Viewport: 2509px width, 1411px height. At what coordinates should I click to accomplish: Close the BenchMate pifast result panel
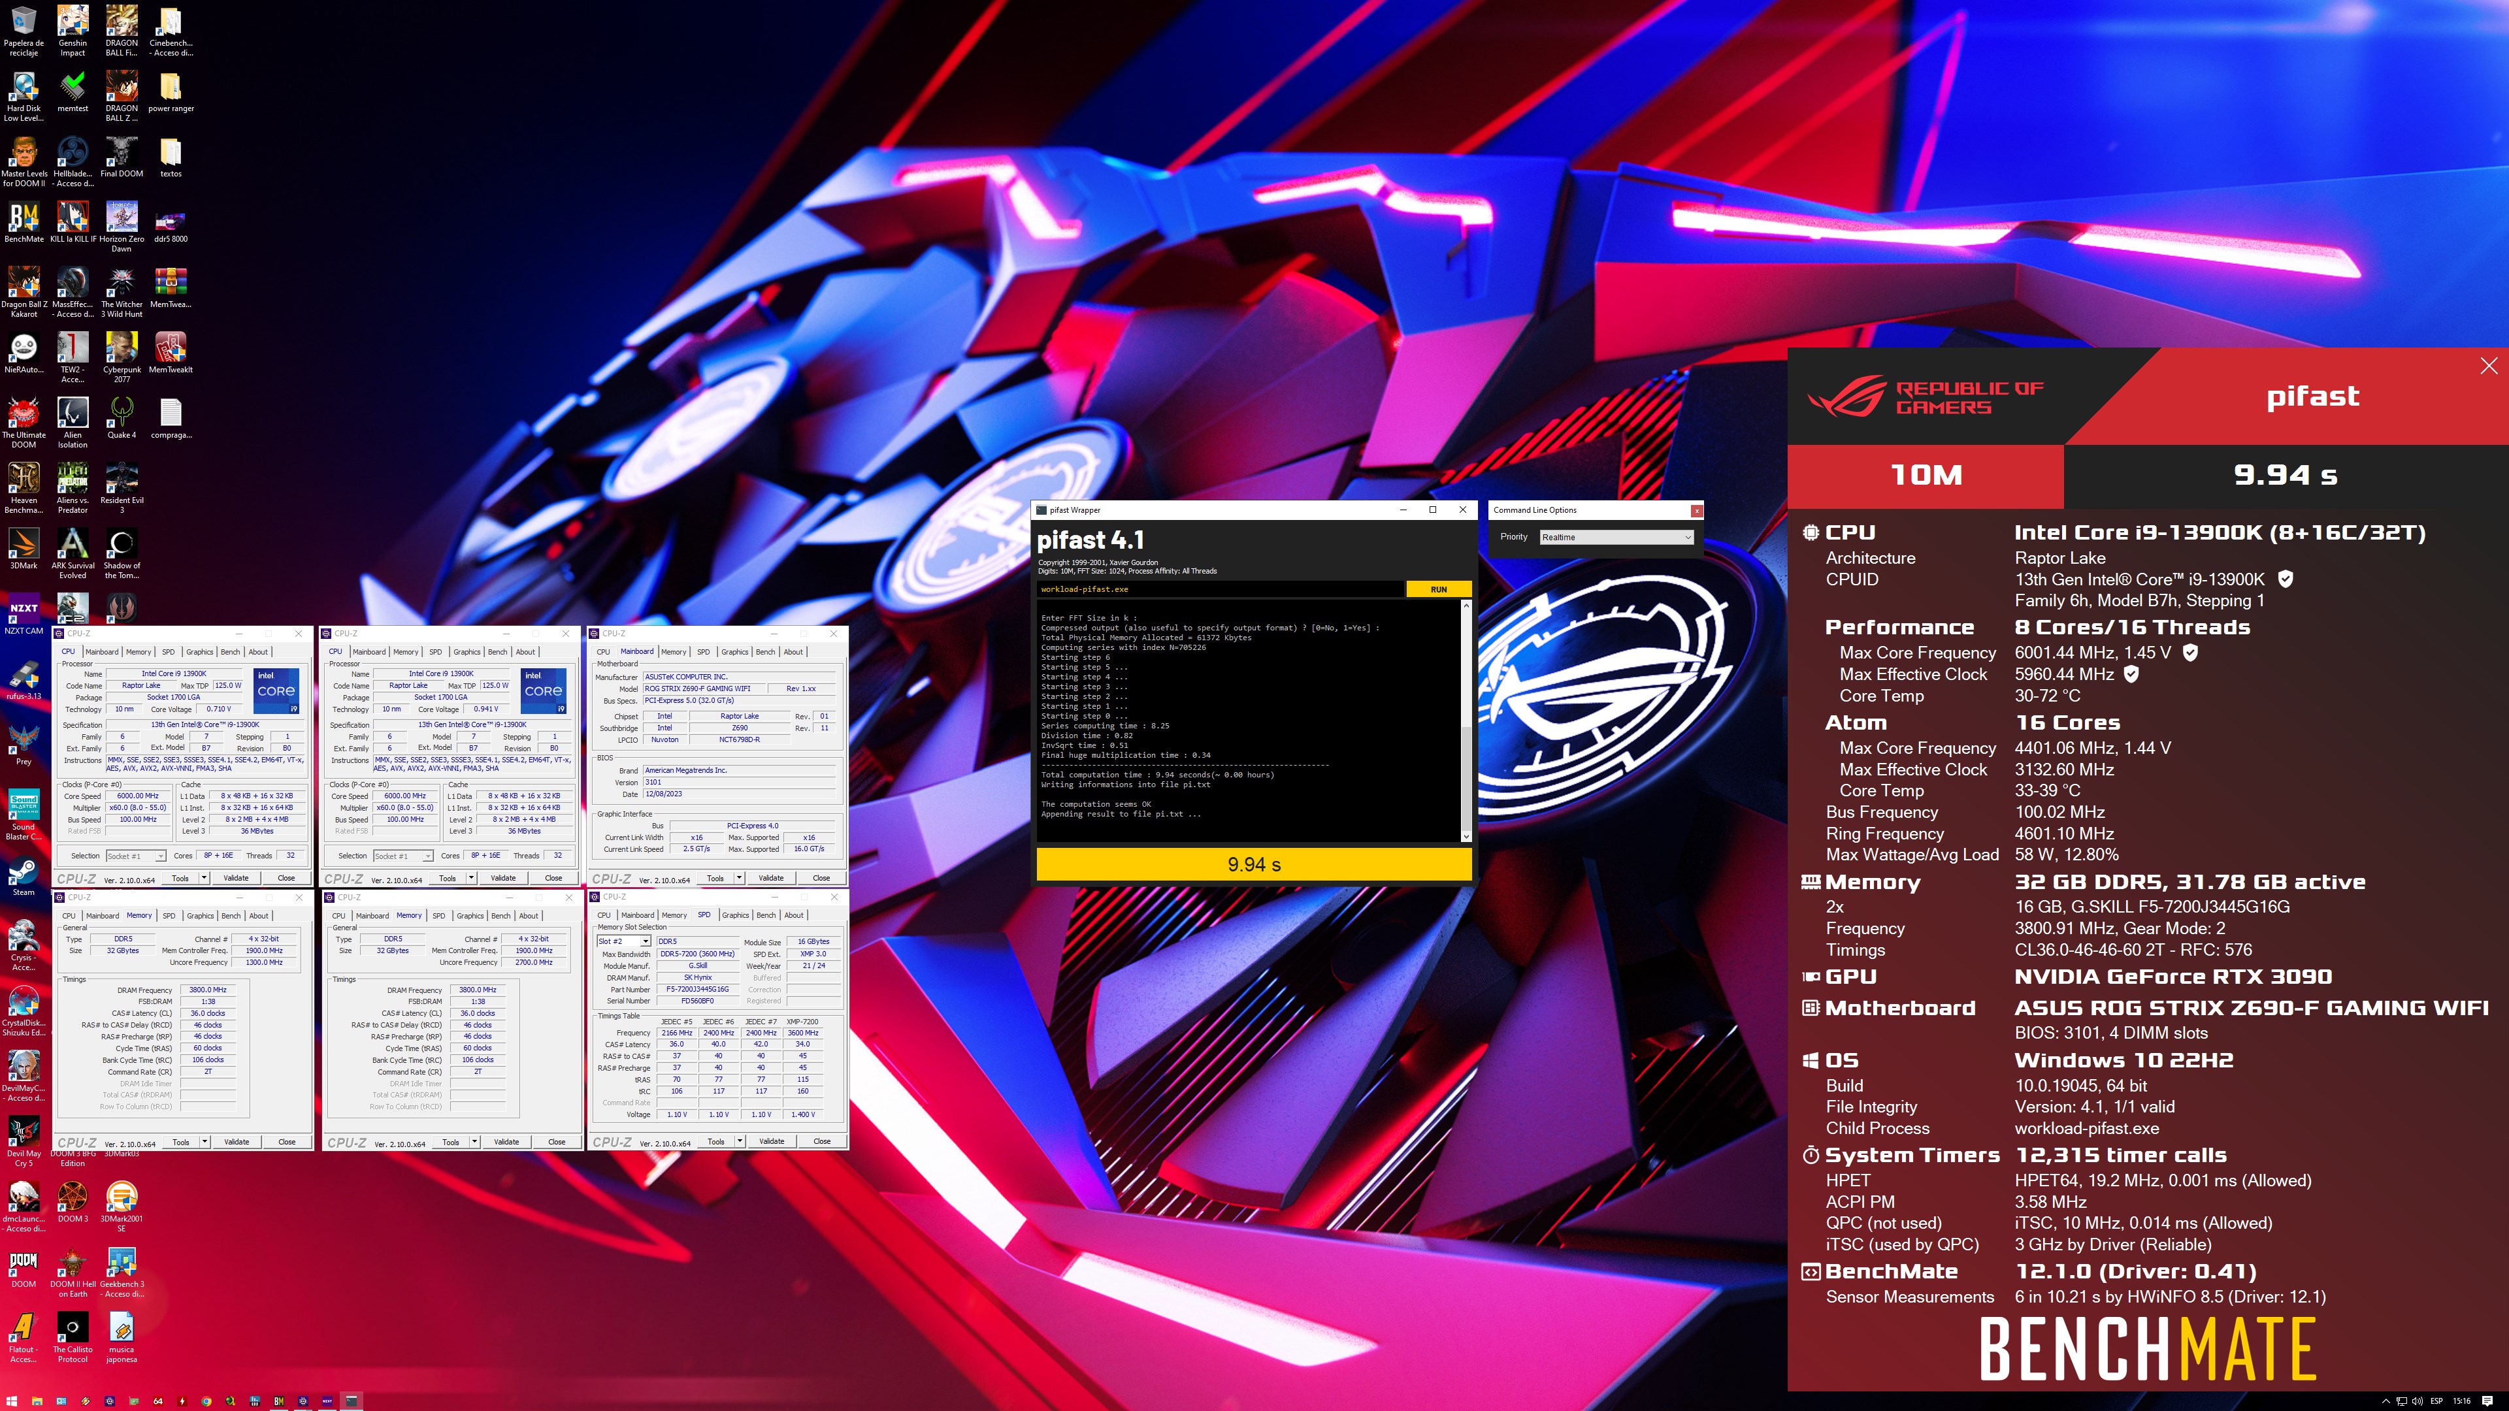click(x=2489, y=365)
